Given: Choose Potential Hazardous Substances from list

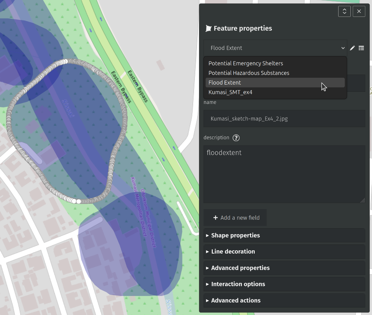Looking at the screenshot, I should coord(249,73).
